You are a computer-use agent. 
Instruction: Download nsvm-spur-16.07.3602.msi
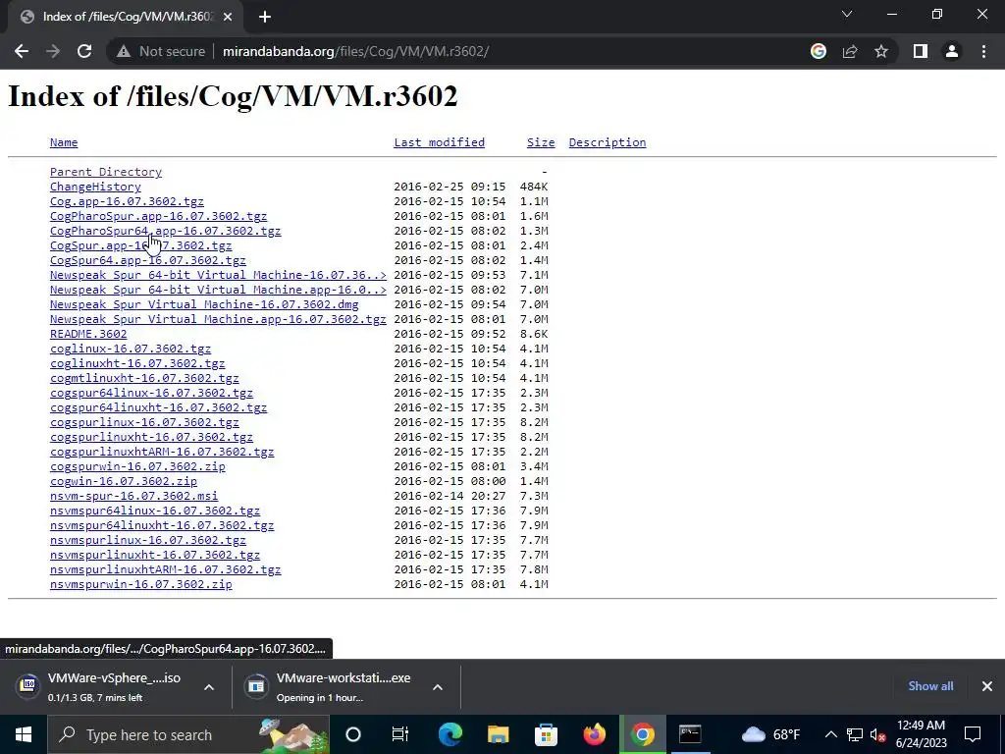coord(133,496)
